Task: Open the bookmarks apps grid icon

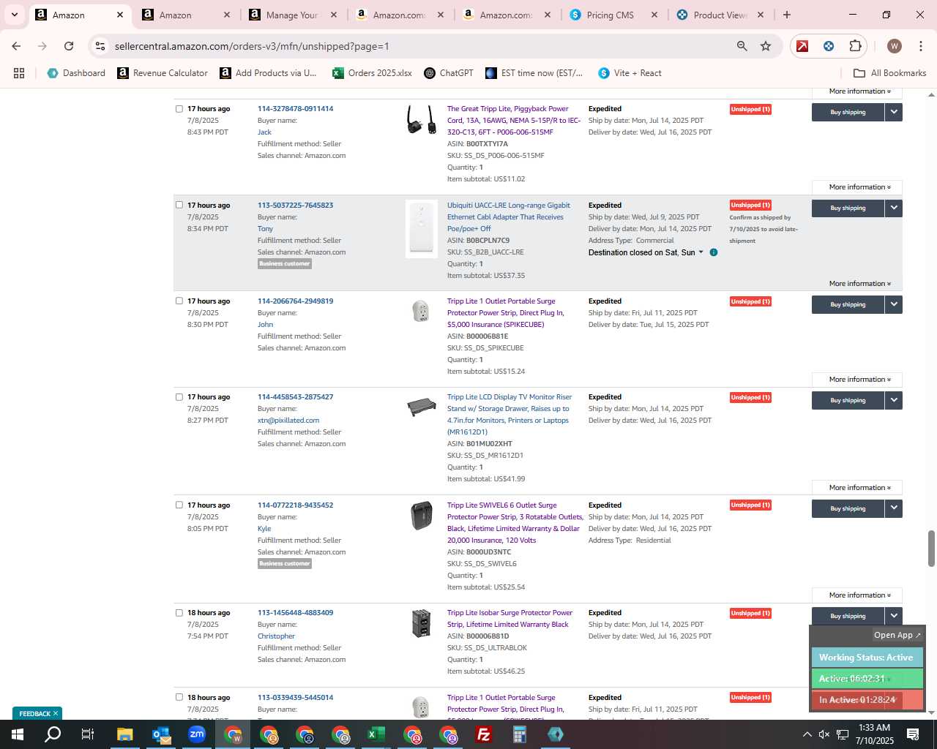Action: pos(19,73)
